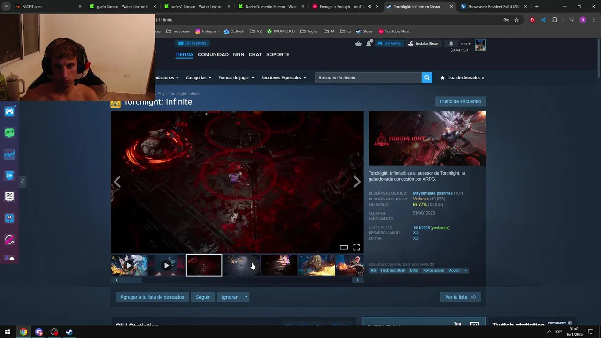The image size is (601, 338).
Task: Open SIH Features button
Action: tap(193, 43)
